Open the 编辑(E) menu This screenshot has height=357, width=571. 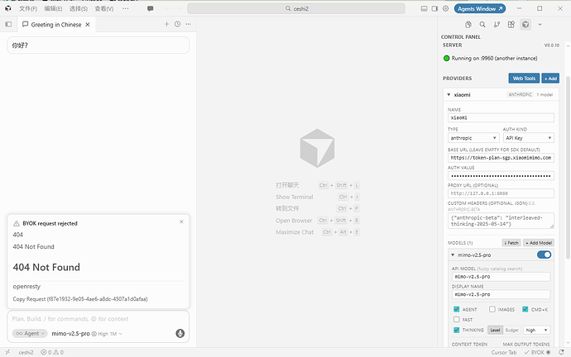click(53, 8)
